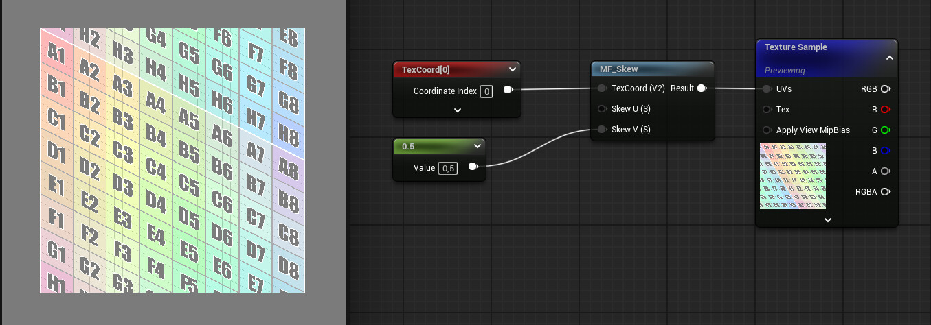Click the green G channel output pin
931x325 pixels.
pyautogui.click(x=886, y=130)
